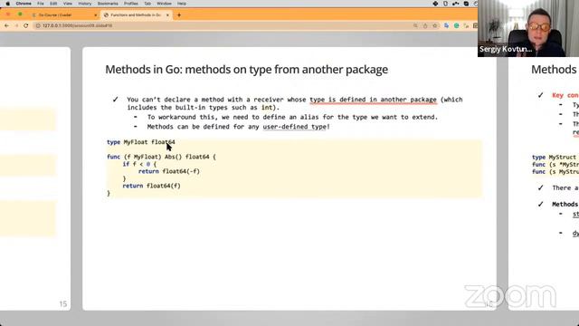Open a new browser tab
The height and width of the screenshot is (326, 579).
click(179, 15)
